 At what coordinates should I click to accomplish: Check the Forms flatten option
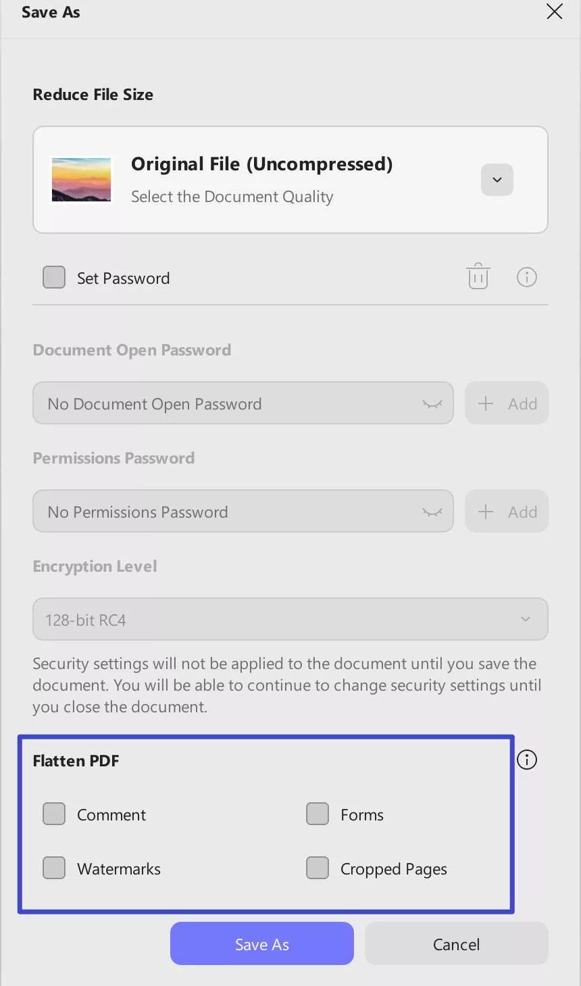[318, 814]
